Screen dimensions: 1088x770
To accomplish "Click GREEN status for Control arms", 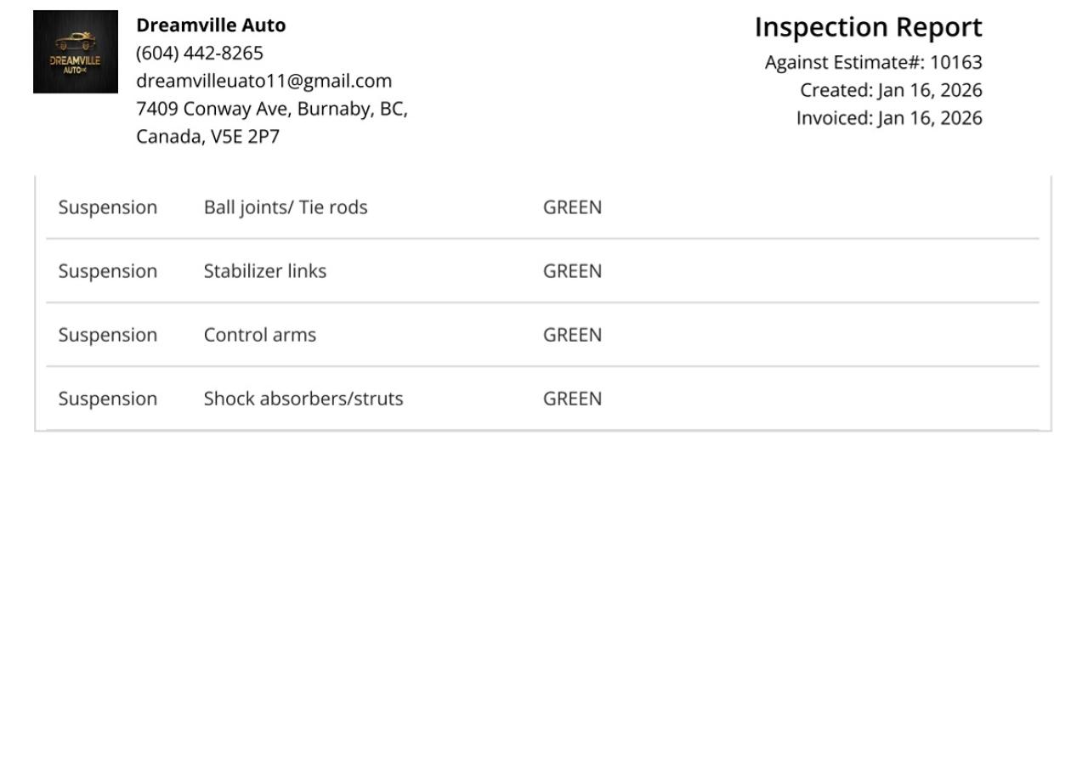I will pyautogui.click(x=572, y=336).
